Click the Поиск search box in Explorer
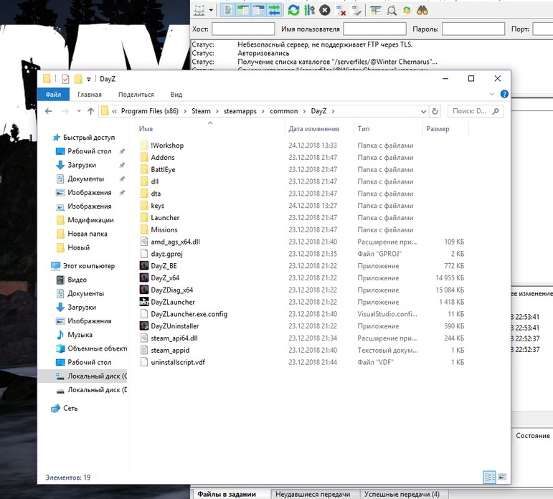Viewport: 553px width, 499px height. 476,111
